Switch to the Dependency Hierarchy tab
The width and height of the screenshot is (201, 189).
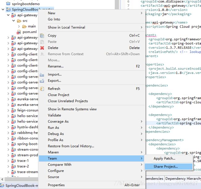coord(182,178)
